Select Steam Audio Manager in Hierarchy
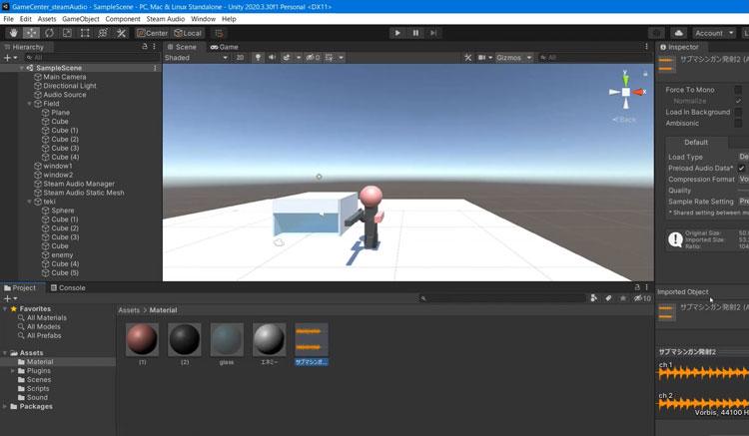Viewport: 749px width, 436px height. click(x=79, y=184)
